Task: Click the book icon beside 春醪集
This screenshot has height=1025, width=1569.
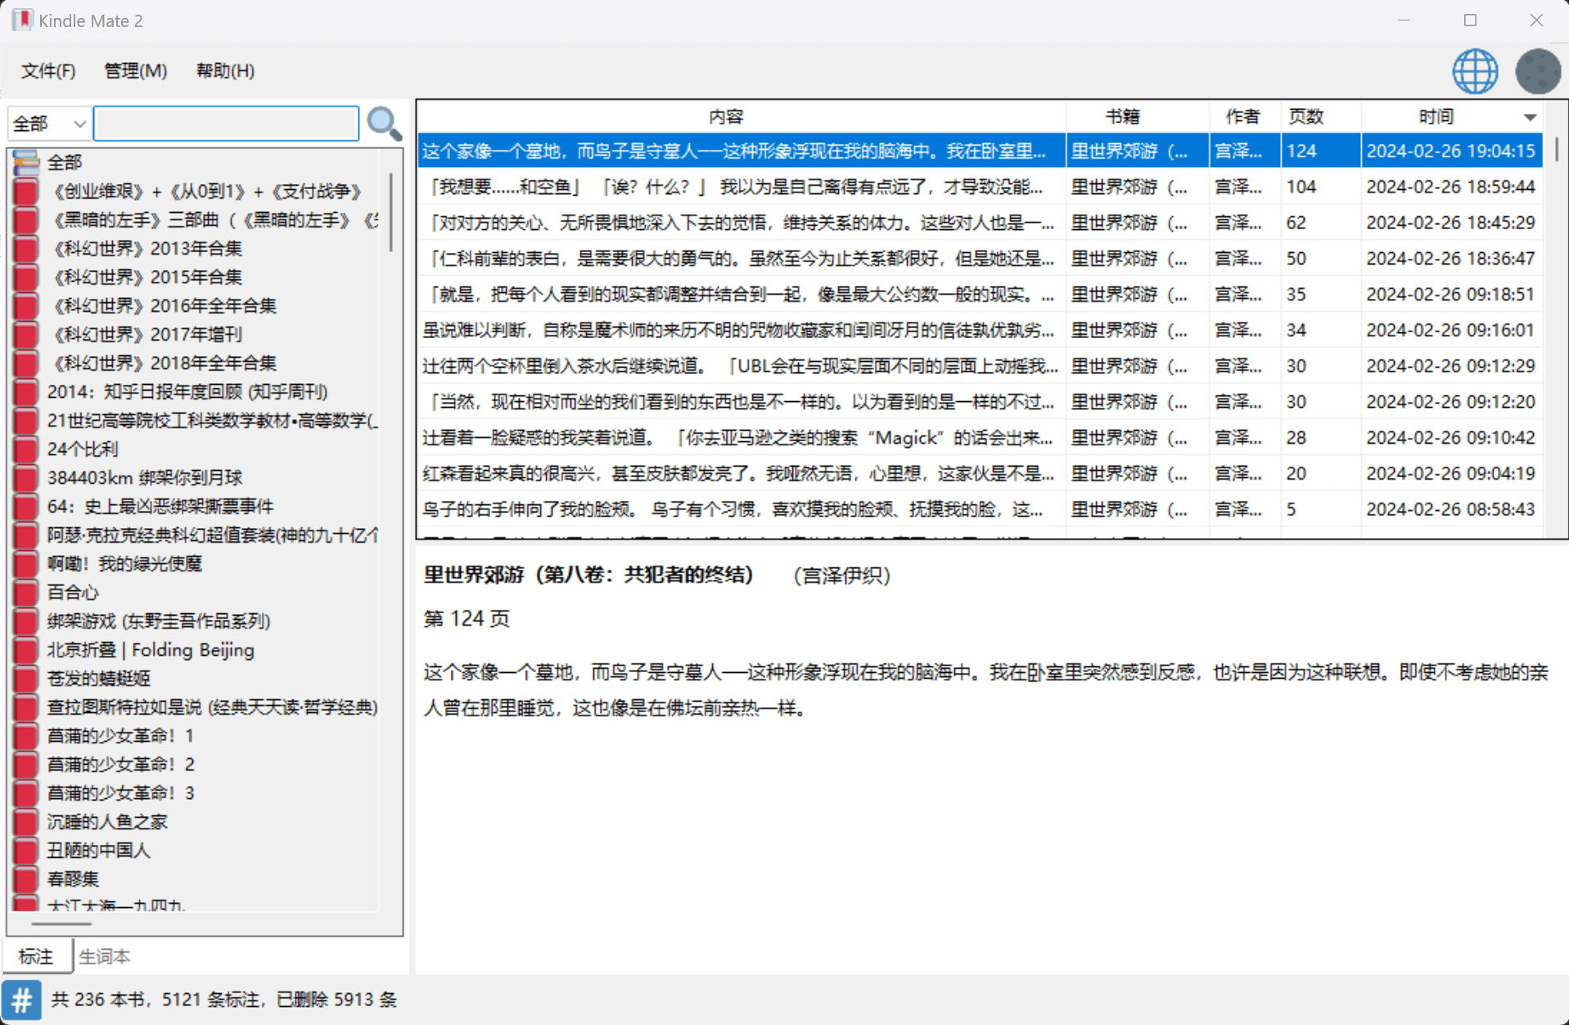Action: [26, 878]
